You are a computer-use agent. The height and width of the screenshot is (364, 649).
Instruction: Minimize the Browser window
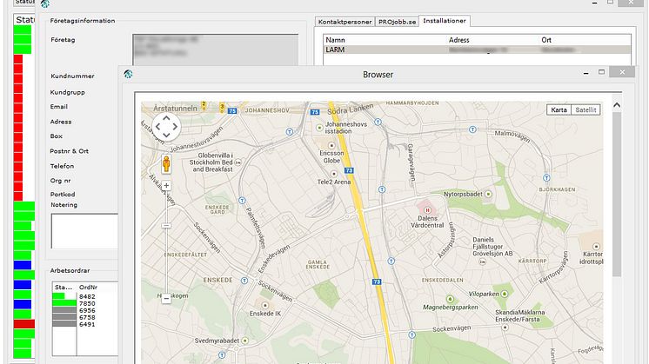coord(585,73)
